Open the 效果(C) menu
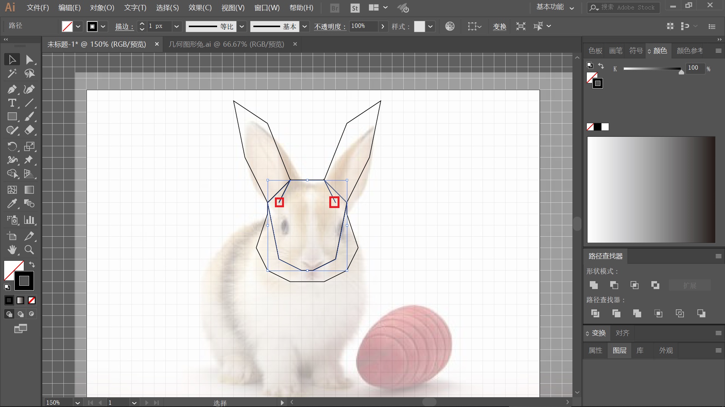The image size is (725, 407). click(200, 8)
